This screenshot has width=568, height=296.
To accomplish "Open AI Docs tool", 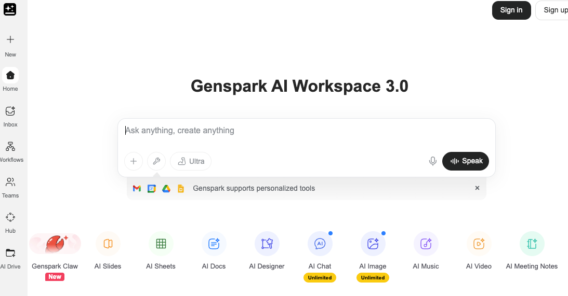I will point(214,251).
